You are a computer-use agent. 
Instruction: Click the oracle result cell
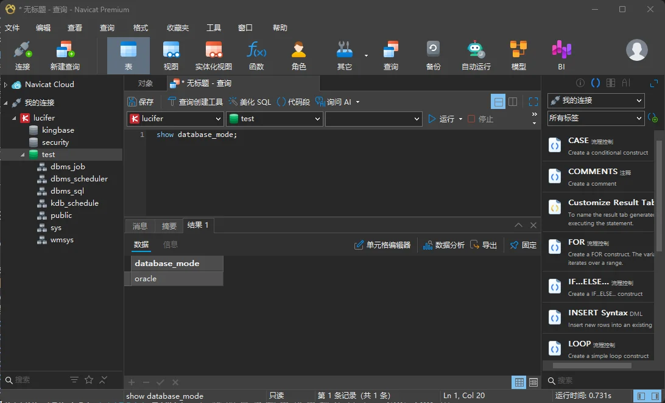(177, 279)
